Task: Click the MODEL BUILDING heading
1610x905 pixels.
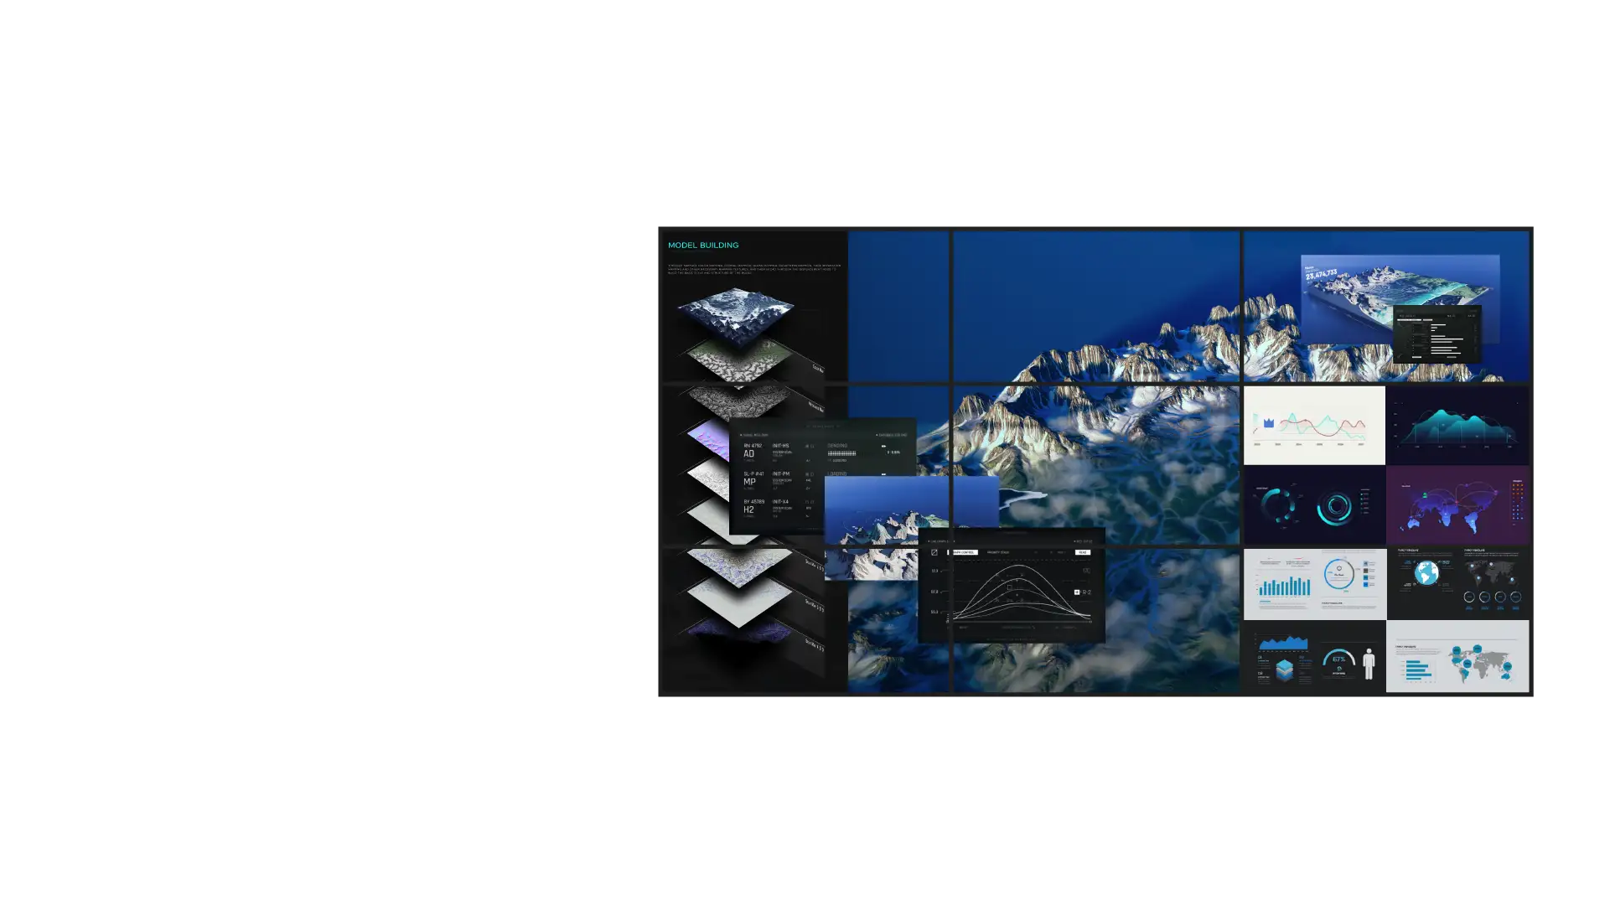Action: (702, 246)
